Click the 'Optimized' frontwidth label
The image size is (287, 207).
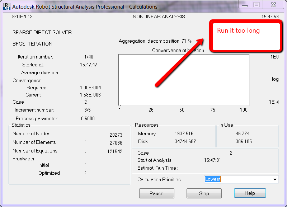click(x=49, y=173)
